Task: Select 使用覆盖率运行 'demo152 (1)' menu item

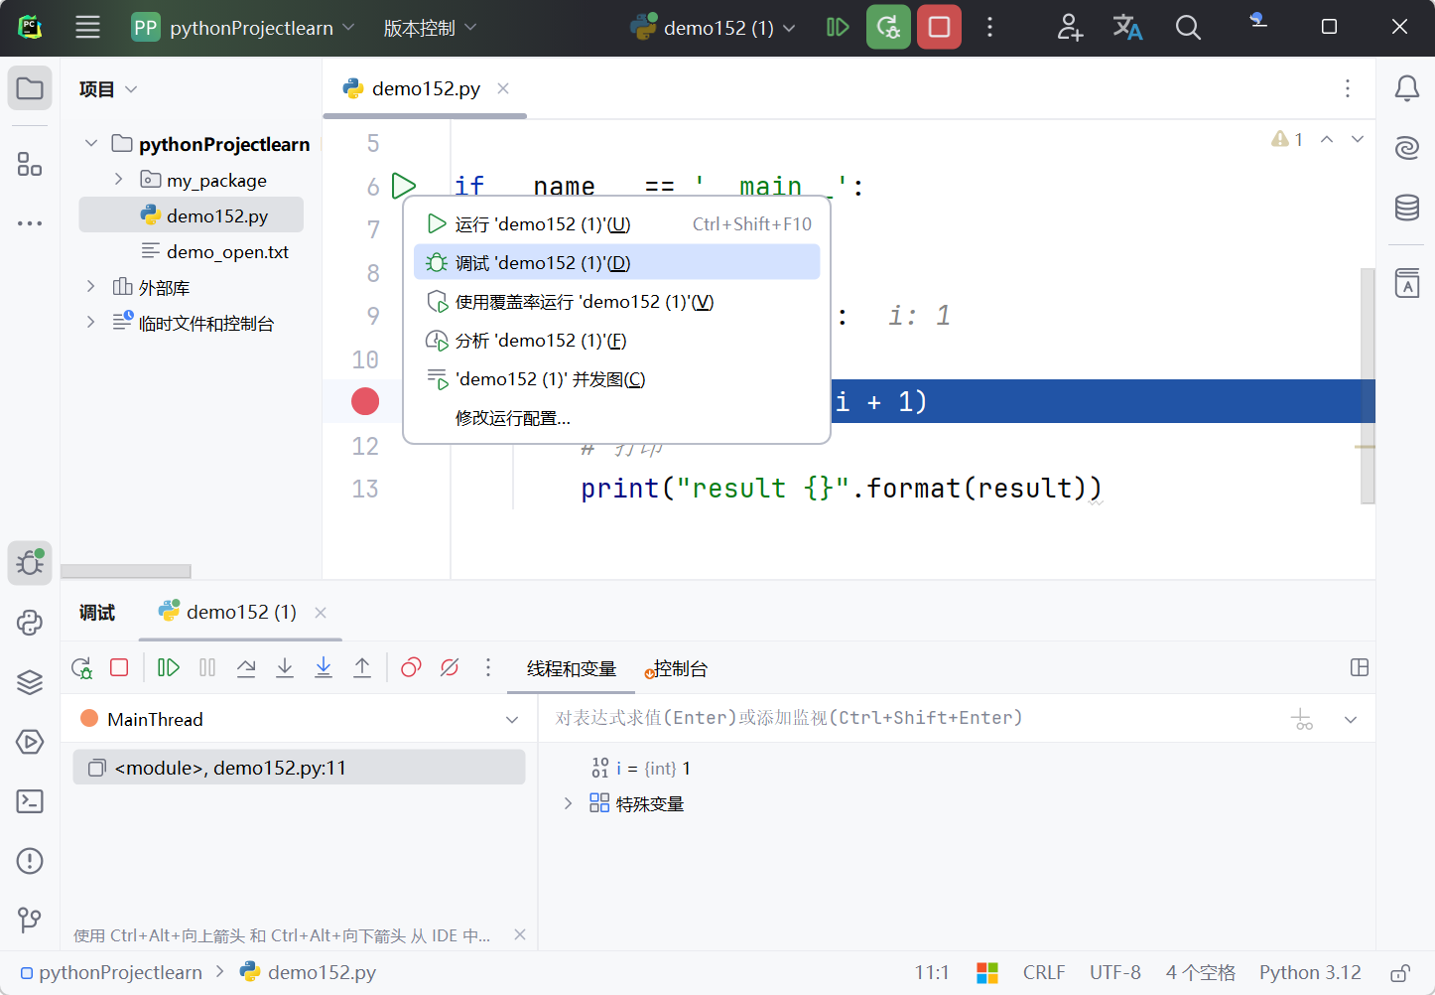Action: 616,302
